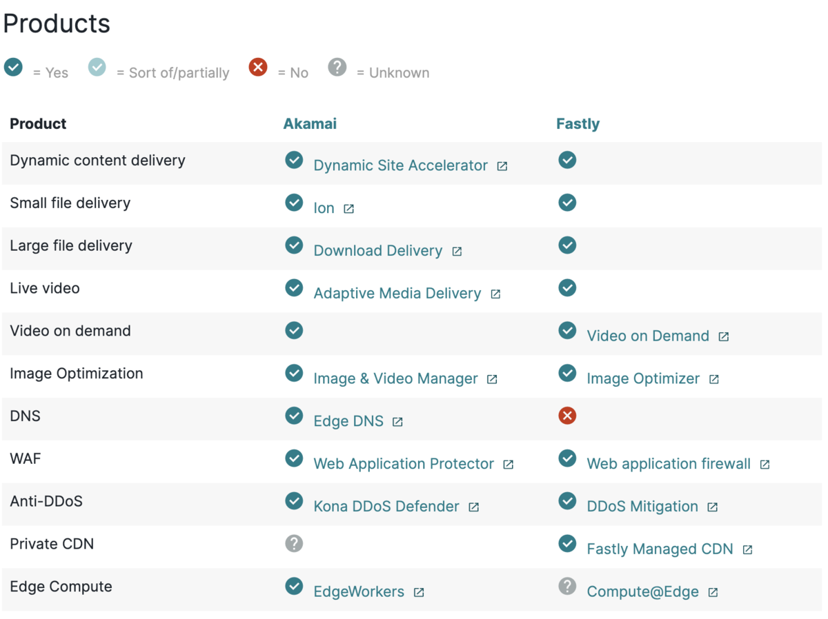
Task: Click the red X icon in DNS row
Action: coord(567,416)
